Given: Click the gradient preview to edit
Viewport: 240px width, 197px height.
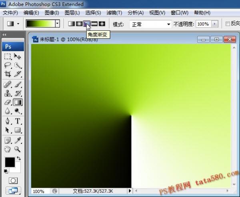Looking at the screenshot, I should pos(41,24).
